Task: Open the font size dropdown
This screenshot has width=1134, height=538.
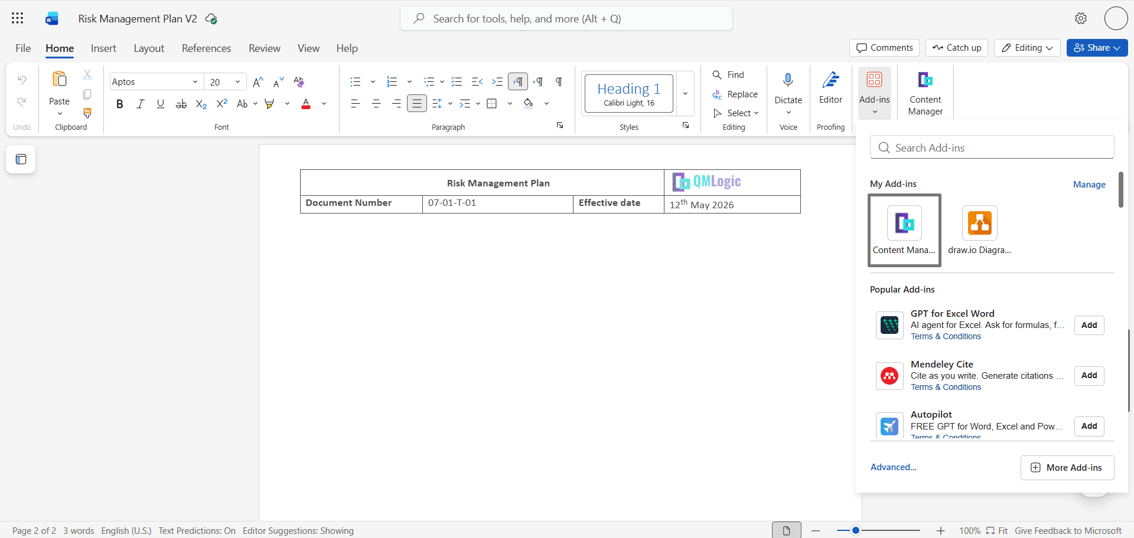Action: pyautogui.click(x=237, y=82)
